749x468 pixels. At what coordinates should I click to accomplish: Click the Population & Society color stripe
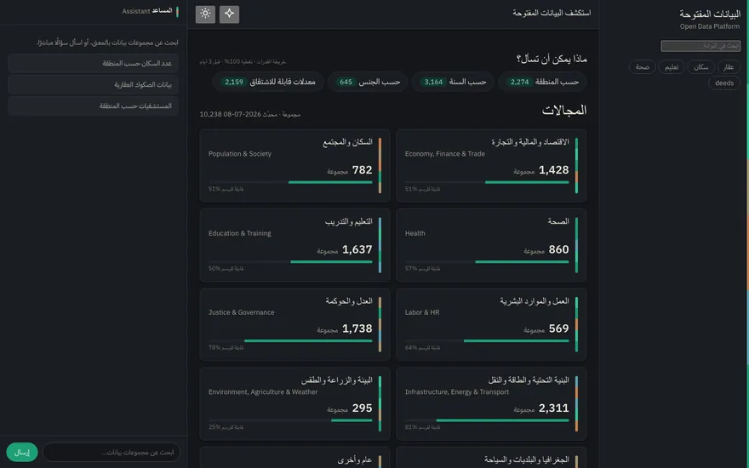(380, 166)
